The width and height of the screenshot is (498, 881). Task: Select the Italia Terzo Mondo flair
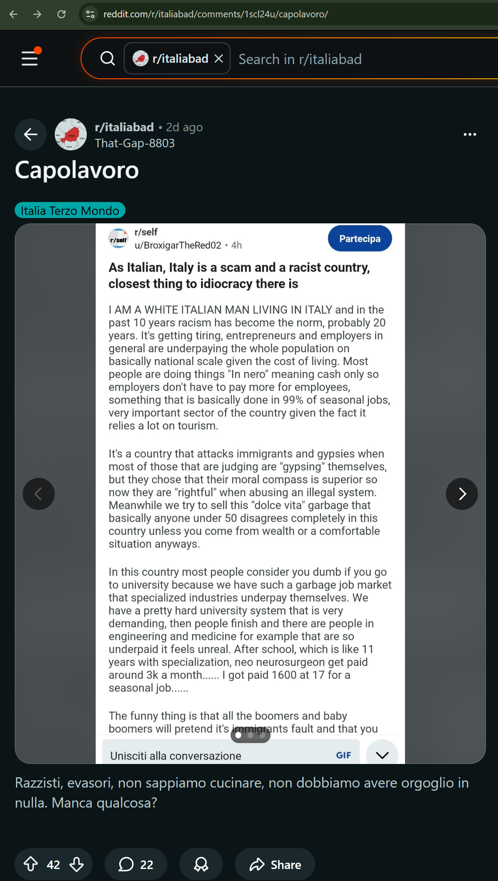[70, 210]
